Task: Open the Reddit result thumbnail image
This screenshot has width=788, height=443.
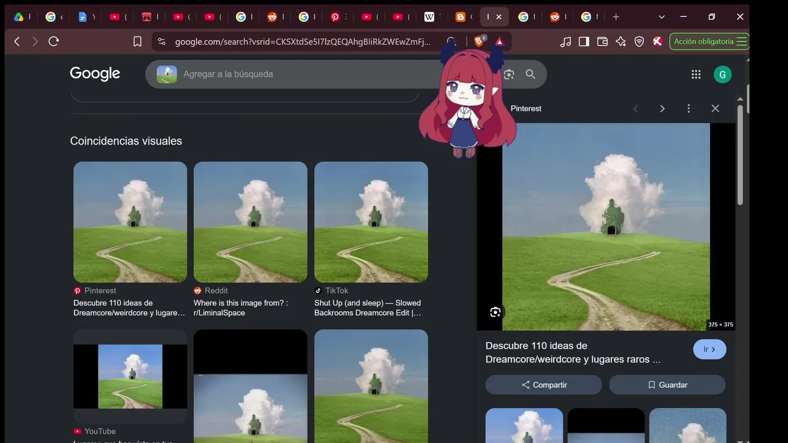Action: pos(251,222)
